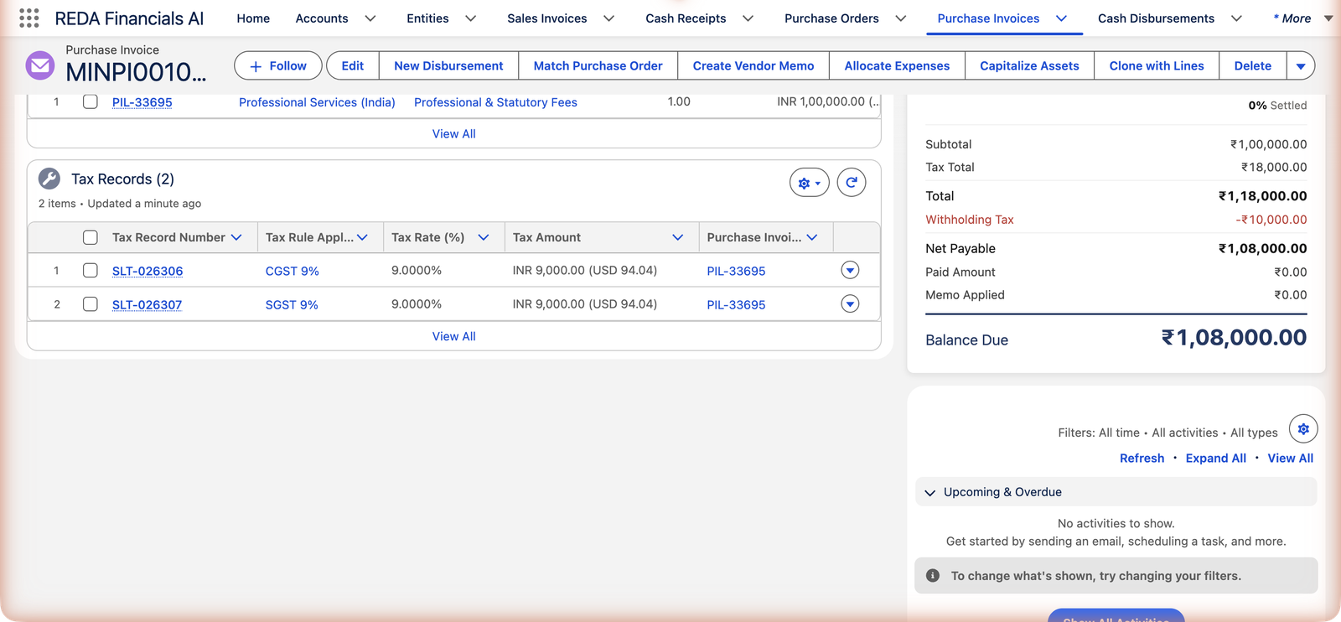The height and width of the screenshot is (622, 1341).
Task: Toggle select-all checkbox in Tax Records header
Action: [x=91, y=237]
